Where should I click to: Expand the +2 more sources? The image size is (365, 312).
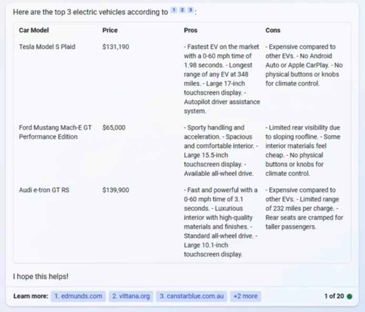click(246, 296)
